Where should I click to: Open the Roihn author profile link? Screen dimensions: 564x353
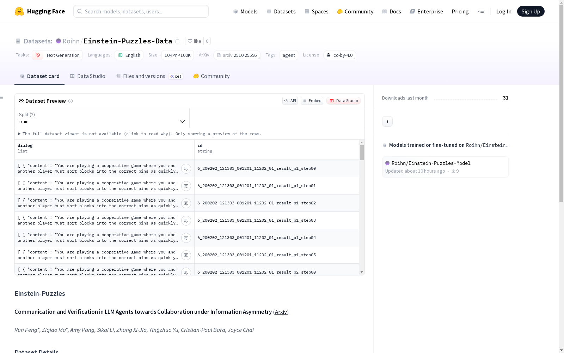pos(71,41)
